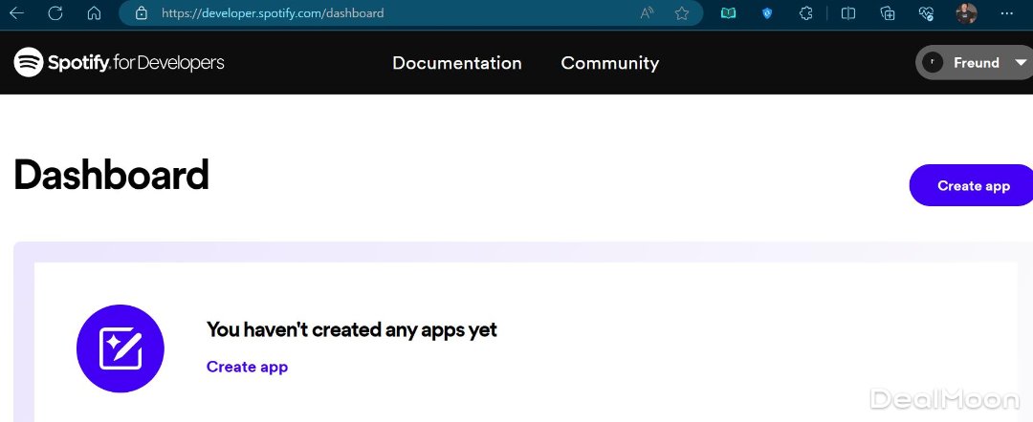Click the browser Home icon
Image resolution: width=1033 pixels, height=422 pixels.
pyautogui.click(x=94, y=13)
